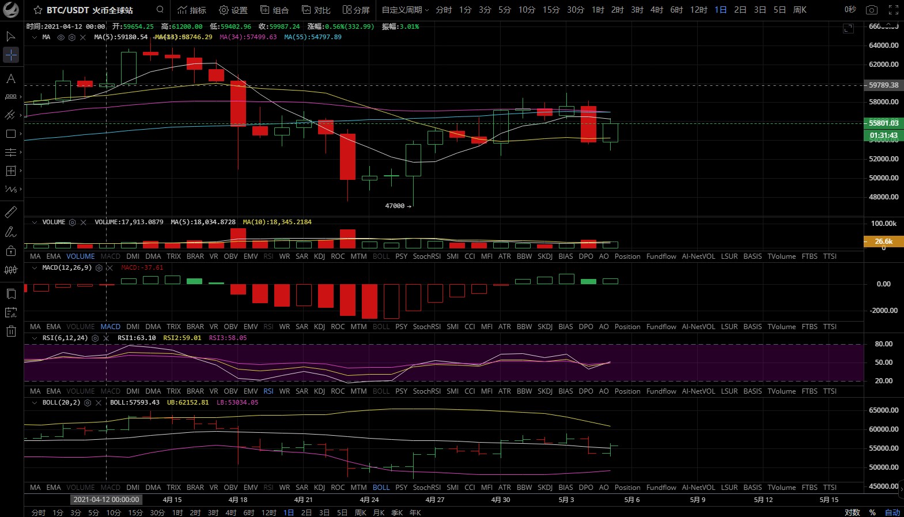Image resolution: width=904 pixels, height=517 pixels.
Task: Toggle 对数 logarithmic scale
Action: pos(852,512)
